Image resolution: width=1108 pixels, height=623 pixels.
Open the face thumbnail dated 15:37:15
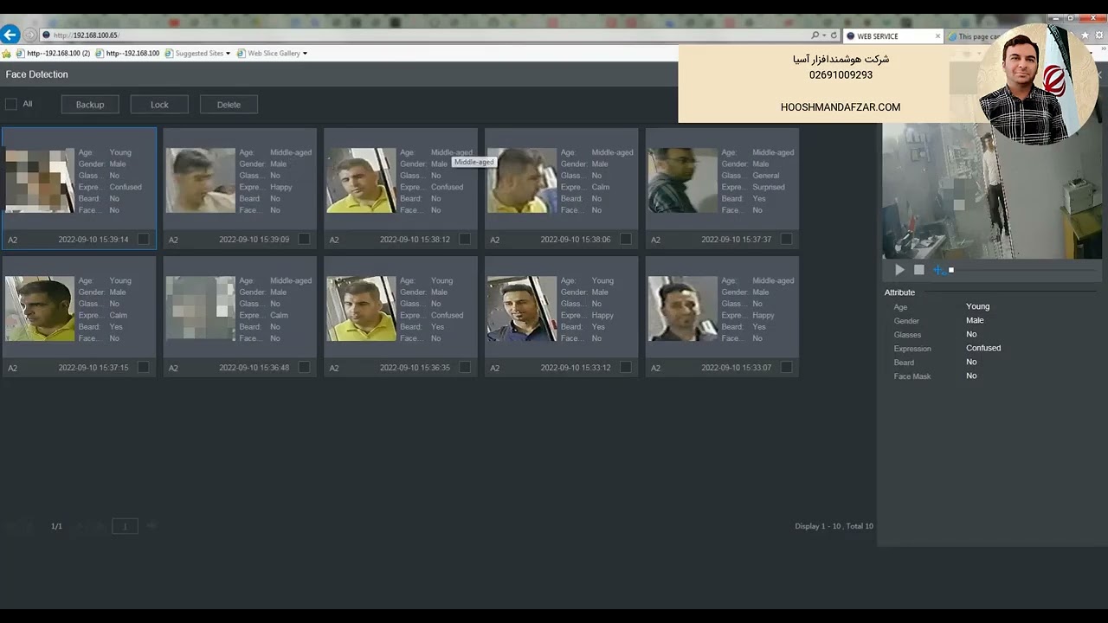pyautogui.click(x=40, y=308)
